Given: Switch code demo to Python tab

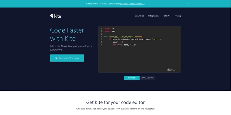Looking at the screenshot, I should 132,78.
